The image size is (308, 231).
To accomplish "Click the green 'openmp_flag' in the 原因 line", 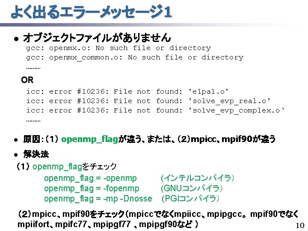I will (x=89, y=139).
